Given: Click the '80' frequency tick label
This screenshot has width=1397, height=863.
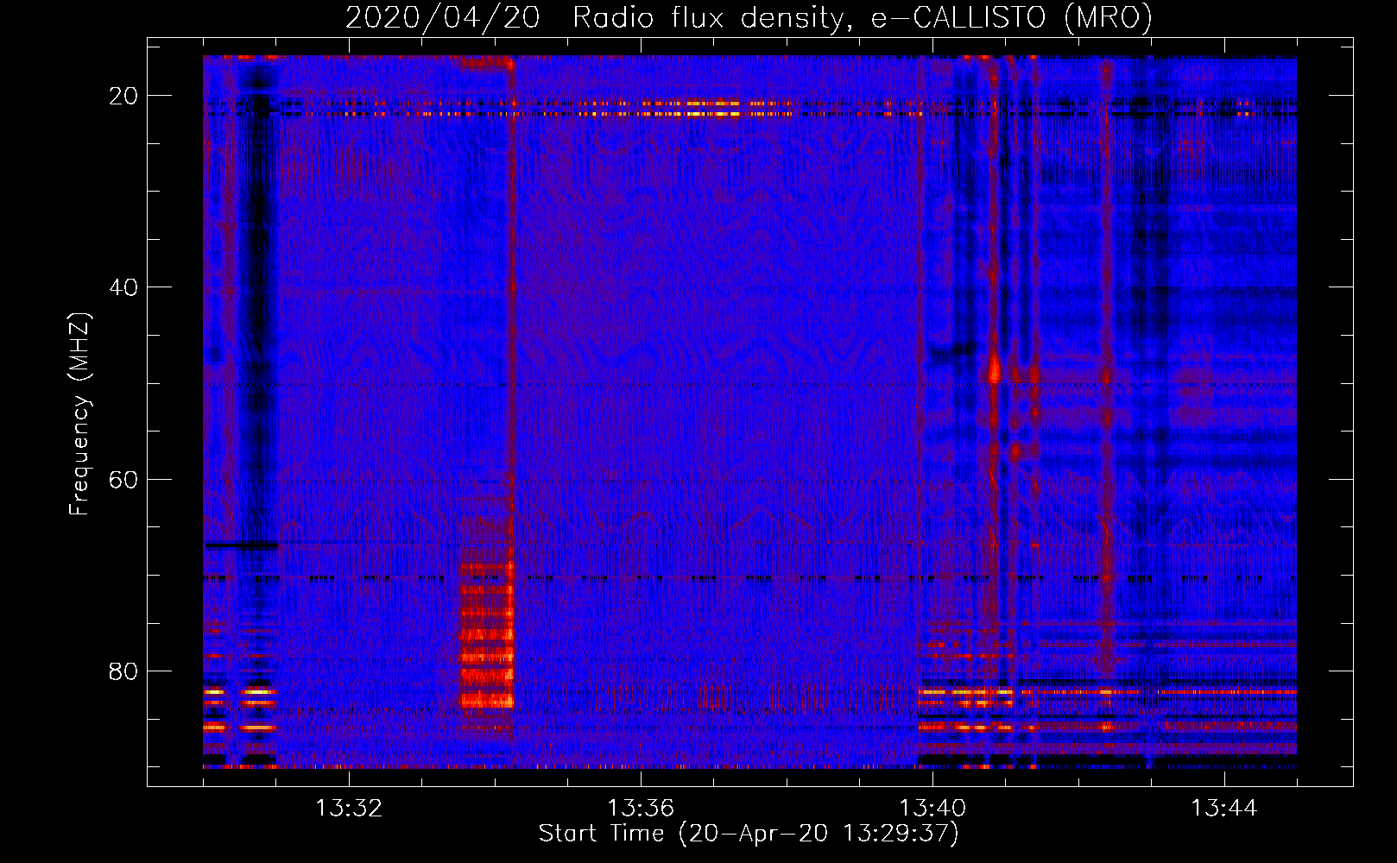Looking at the screenshot, I should coord(123,671).
